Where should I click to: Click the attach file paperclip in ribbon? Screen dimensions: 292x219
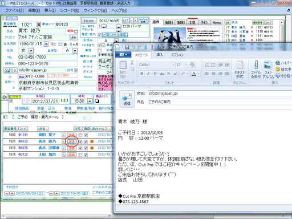click(256, 65)
